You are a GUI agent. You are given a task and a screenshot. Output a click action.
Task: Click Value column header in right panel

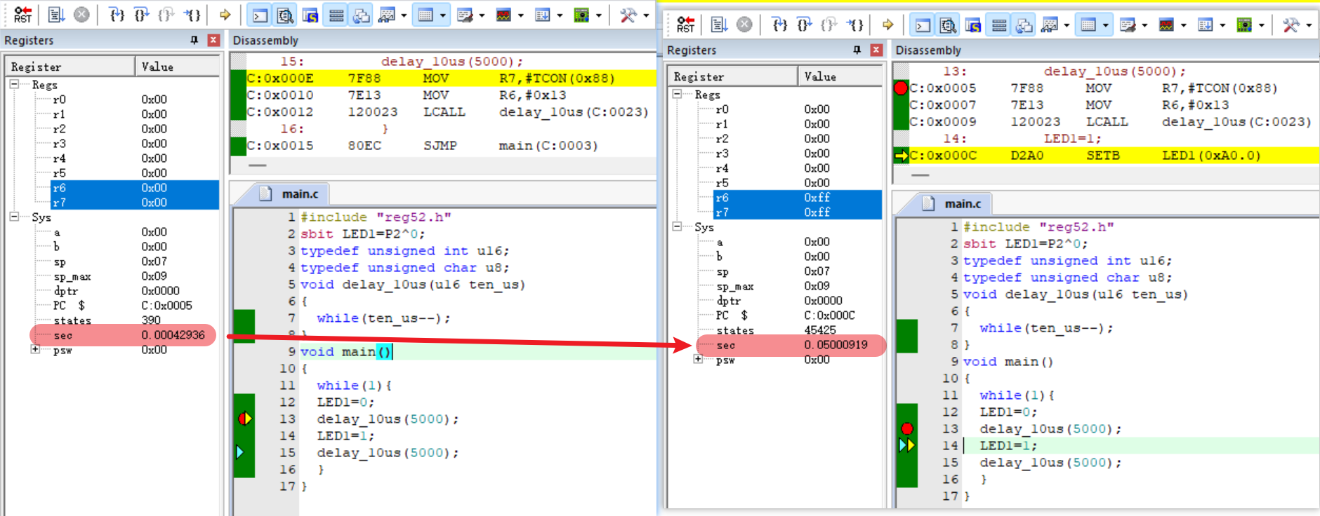pyautogui.click(x=840, y=76)
